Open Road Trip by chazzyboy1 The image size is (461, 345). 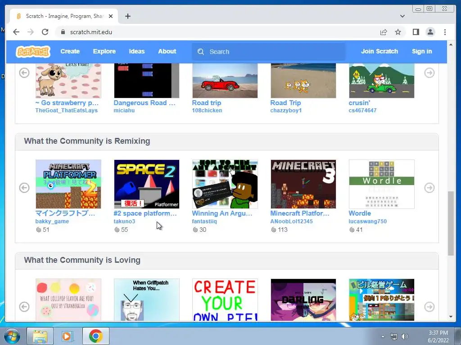[285, 103]
